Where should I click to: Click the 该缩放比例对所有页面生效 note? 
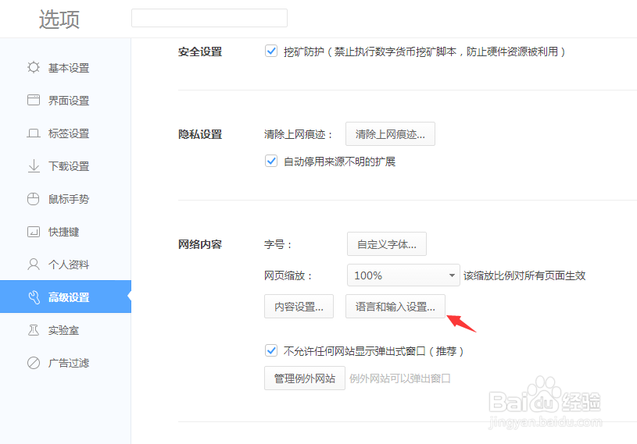point(524,275)
